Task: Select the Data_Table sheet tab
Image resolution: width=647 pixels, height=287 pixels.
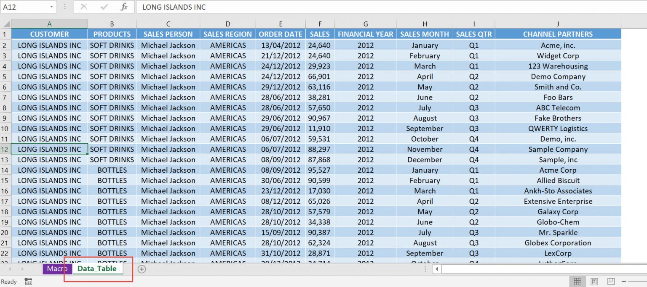Action: [x=97, y=269]
